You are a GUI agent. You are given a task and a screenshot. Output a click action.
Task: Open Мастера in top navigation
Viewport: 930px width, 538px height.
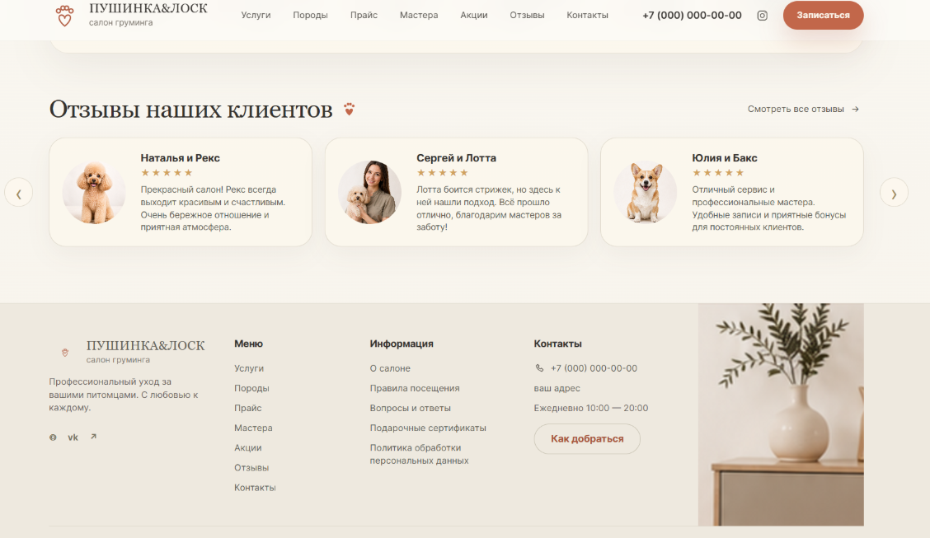[x=419, y=16]
